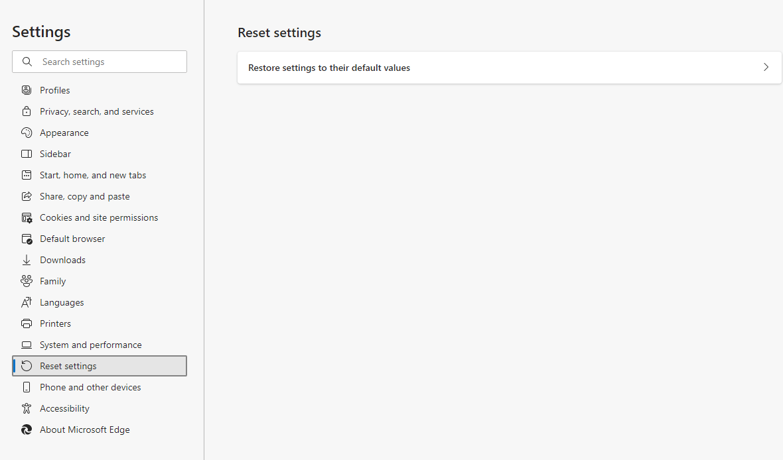Image resolution: width=783 pixels, height=460 pixels.
Task: Expand chevron on Restore settings row
Action: click(766, 67)
